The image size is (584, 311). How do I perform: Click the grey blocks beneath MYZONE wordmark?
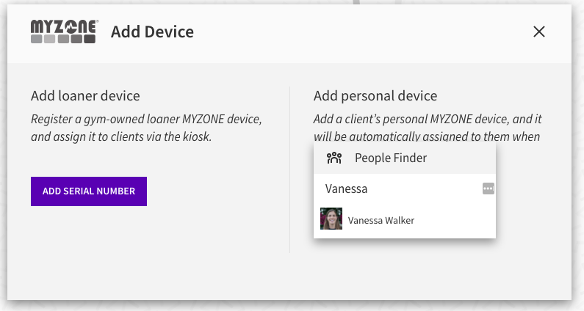[x=63, y=40]
